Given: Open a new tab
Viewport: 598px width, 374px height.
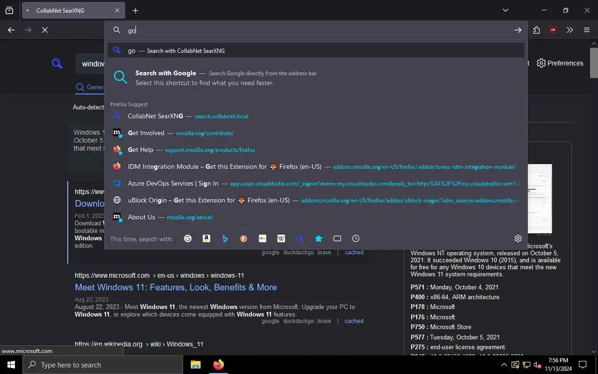Looking at the screenshot, I should tap(135, 10).
